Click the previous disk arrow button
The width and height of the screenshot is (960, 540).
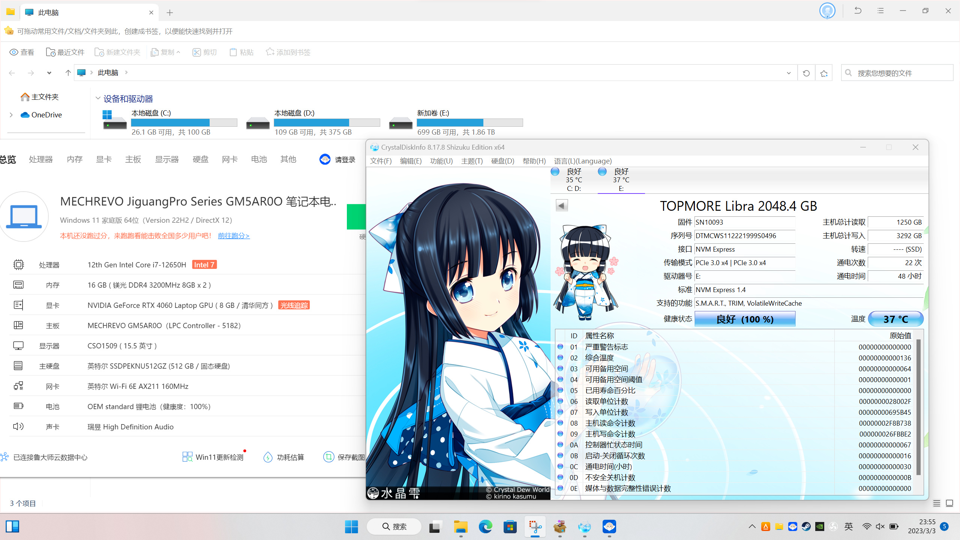561,205
